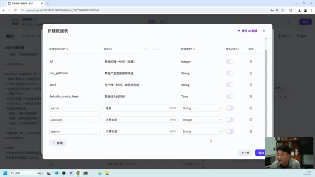Open Chrome from the taskbar
The image size is (315, 177).
pos(78,173)
